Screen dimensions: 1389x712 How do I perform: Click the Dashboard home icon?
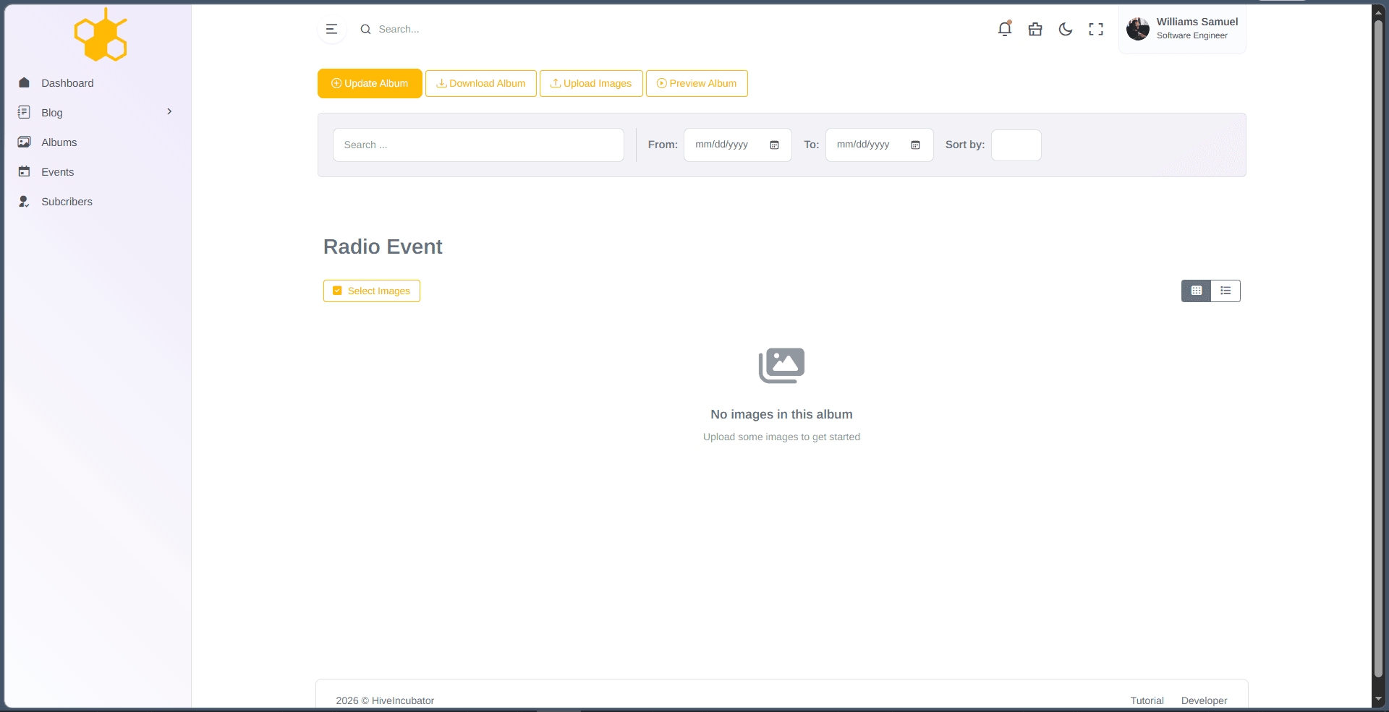pyautogui.click(x=24, y=82)
